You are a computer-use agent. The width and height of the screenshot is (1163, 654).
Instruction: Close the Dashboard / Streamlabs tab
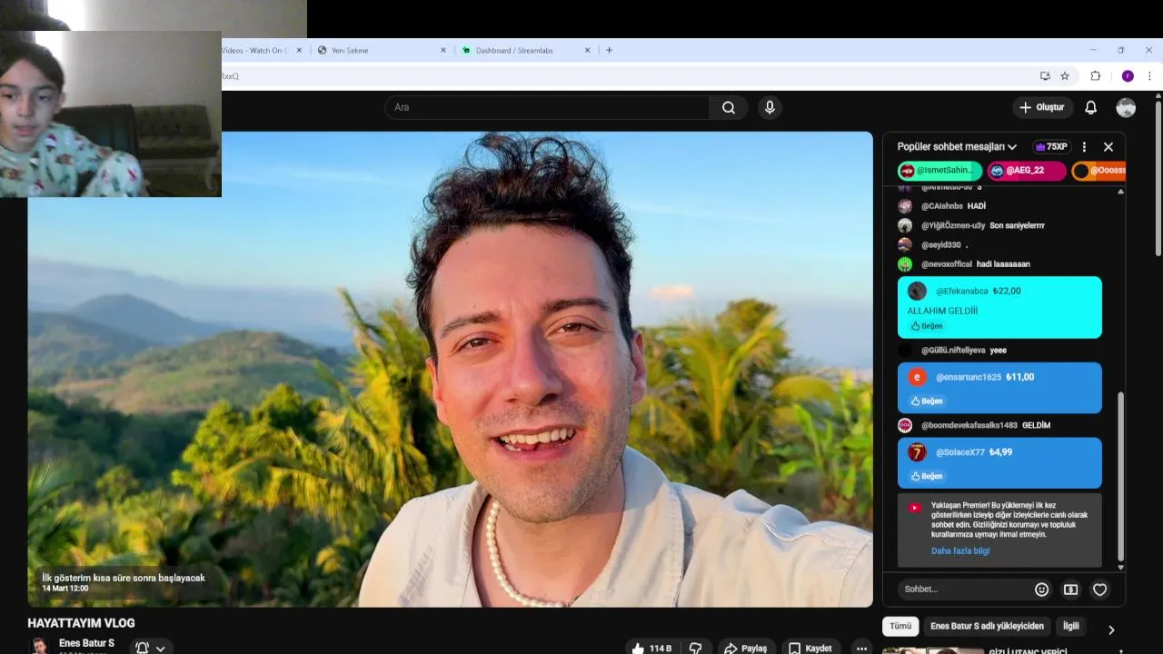(588, 50)
